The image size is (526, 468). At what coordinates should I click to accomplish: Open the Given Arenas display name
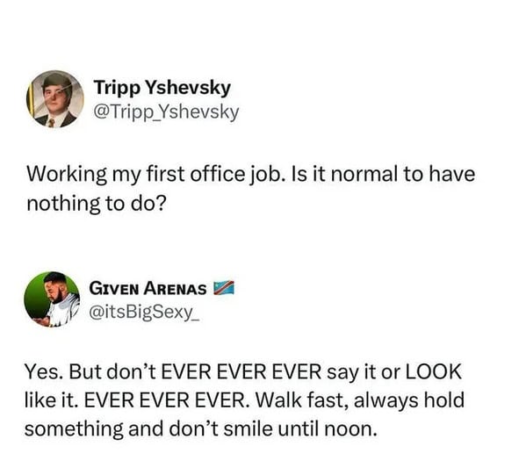pyautogui.click(x=148, y=288)
